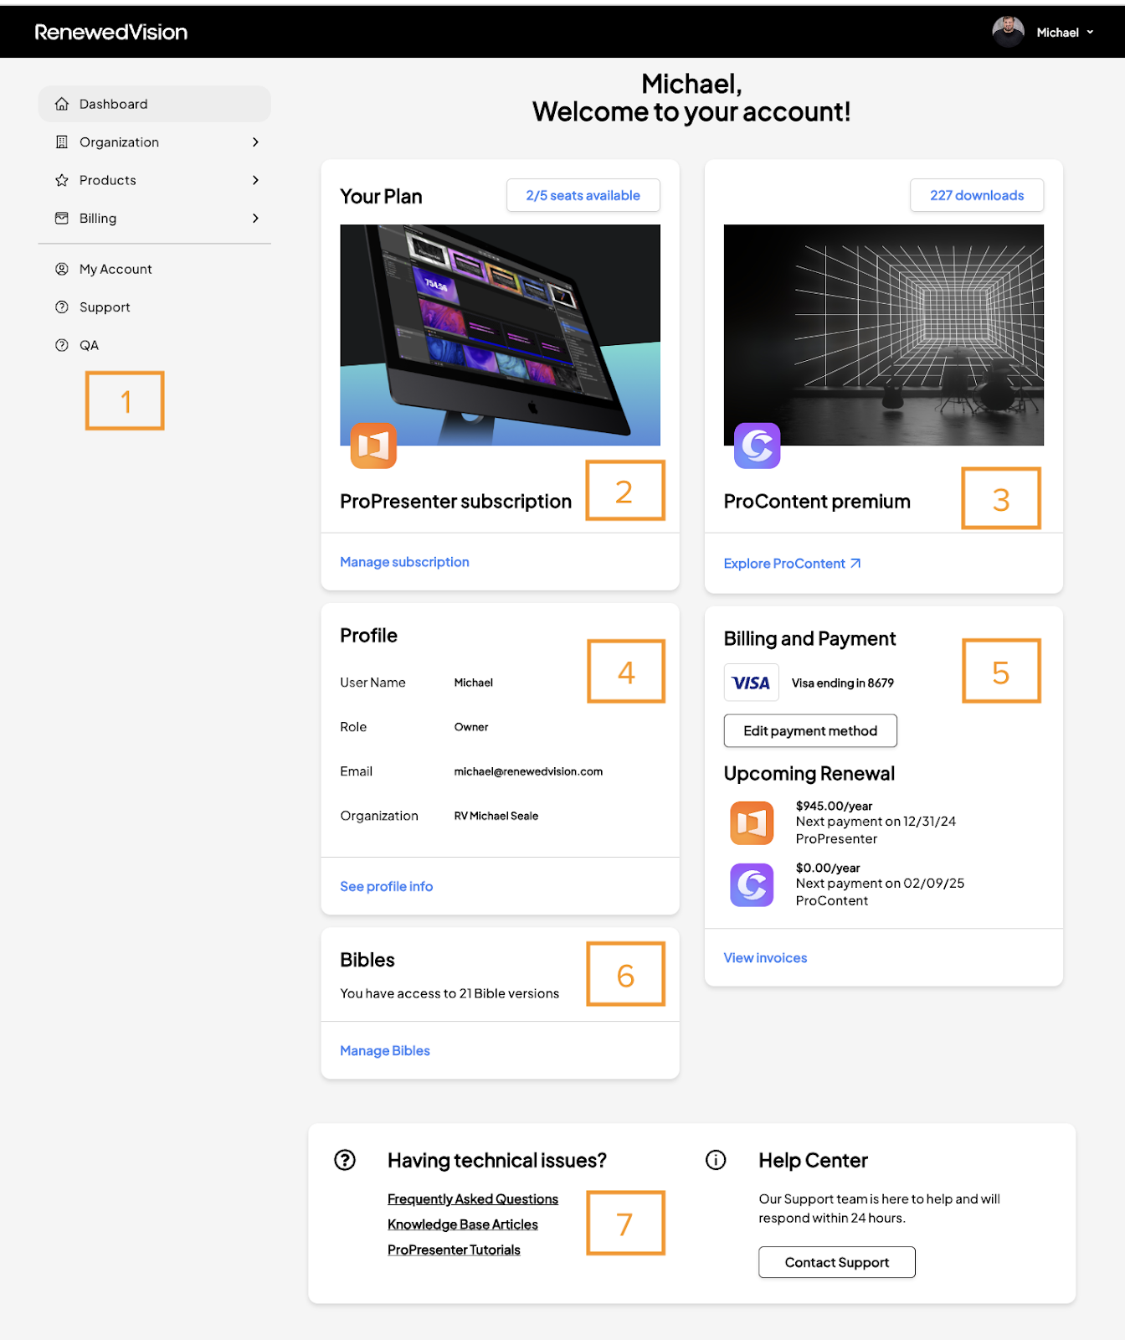The width and height of the screenshot is (1125, 1340).
Task: Click the ProPresenter iMac image
Action: tap(500, 334)
